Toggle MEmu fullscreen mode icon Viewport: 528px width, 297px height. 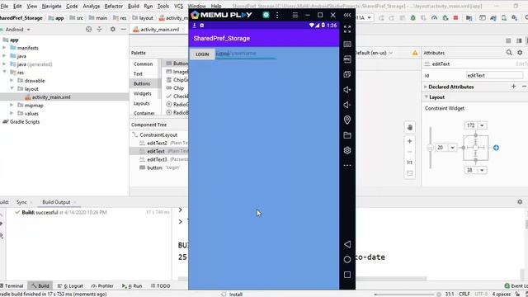pyautogui.click(x=347, y=30)
